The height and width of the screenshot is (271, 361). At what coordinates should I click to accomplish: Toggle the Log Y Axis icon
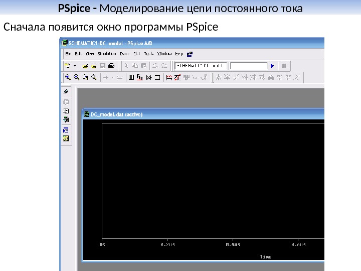pyautogui.click(x=157, y=77)
